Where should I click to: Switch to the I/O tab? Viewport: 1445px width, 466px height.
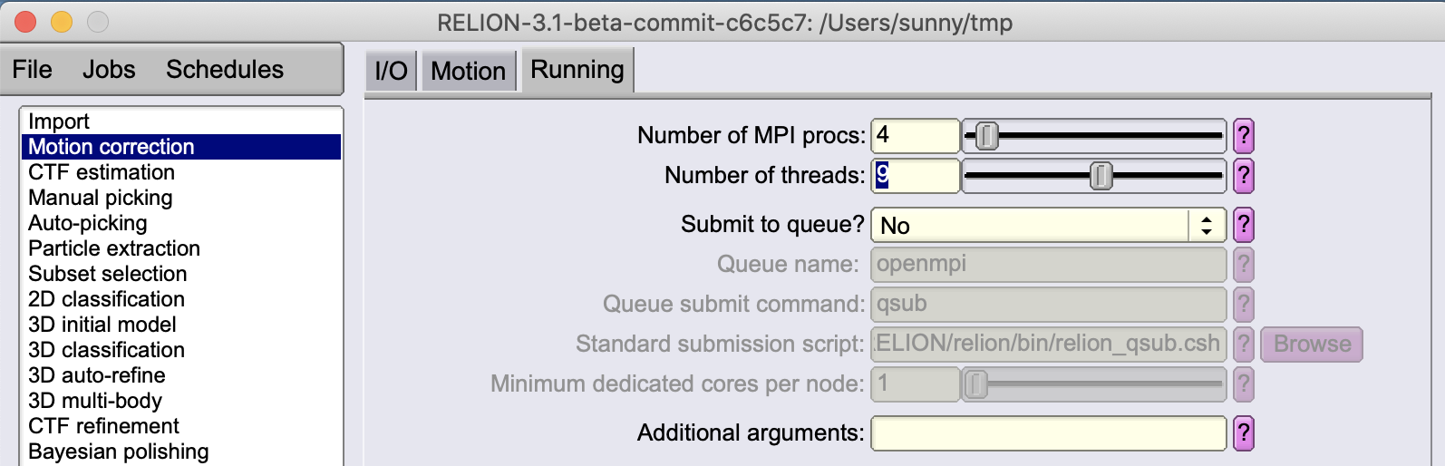point(391,71)
